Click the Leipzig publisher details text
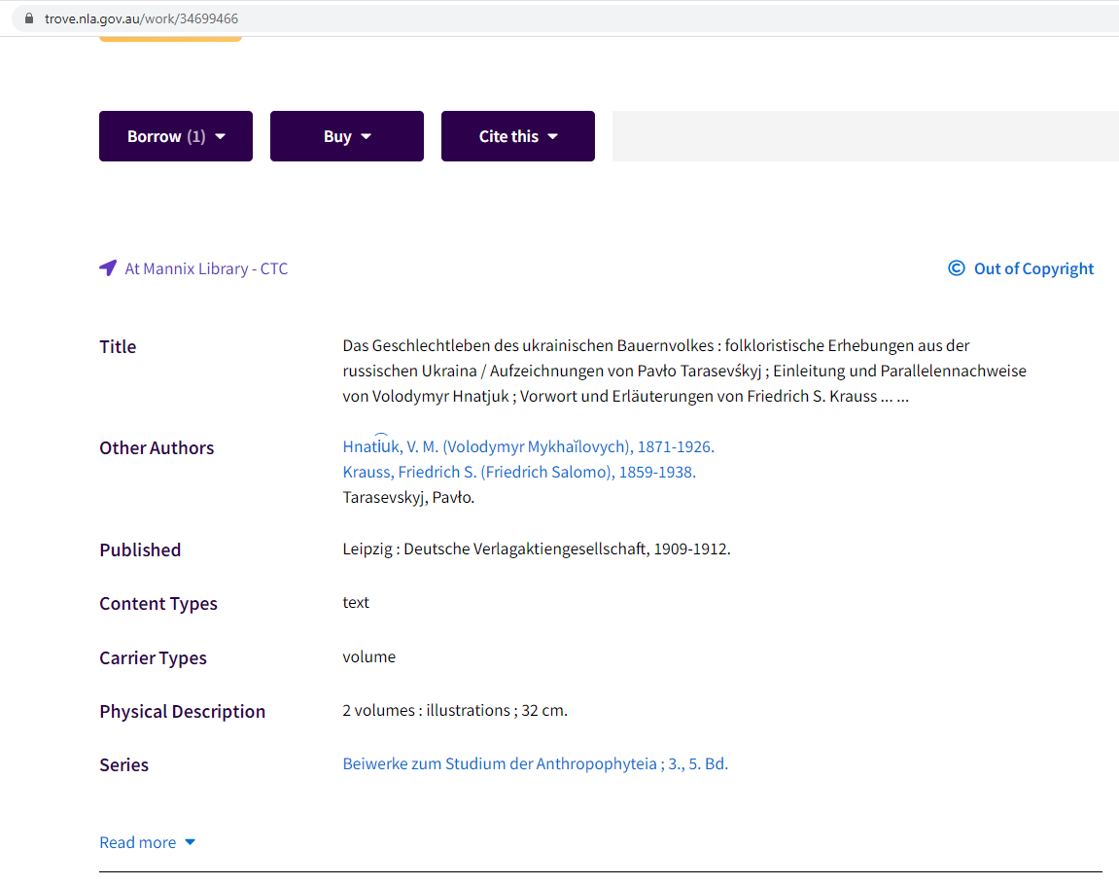 536,549
